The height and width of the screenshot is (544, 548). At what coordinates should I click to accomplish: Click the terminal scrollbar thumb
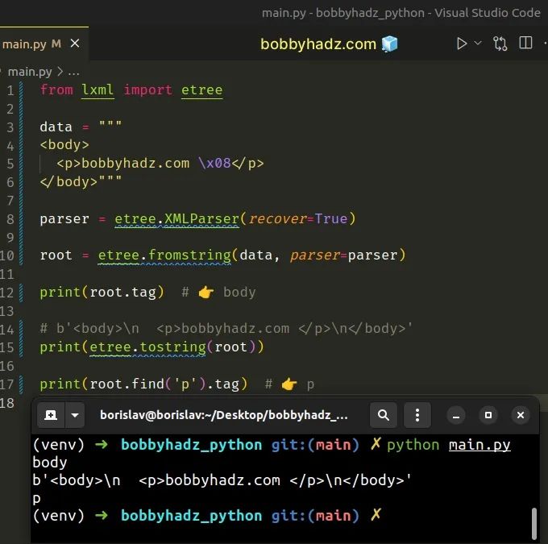pyautogui.click(x=534, y=523)
